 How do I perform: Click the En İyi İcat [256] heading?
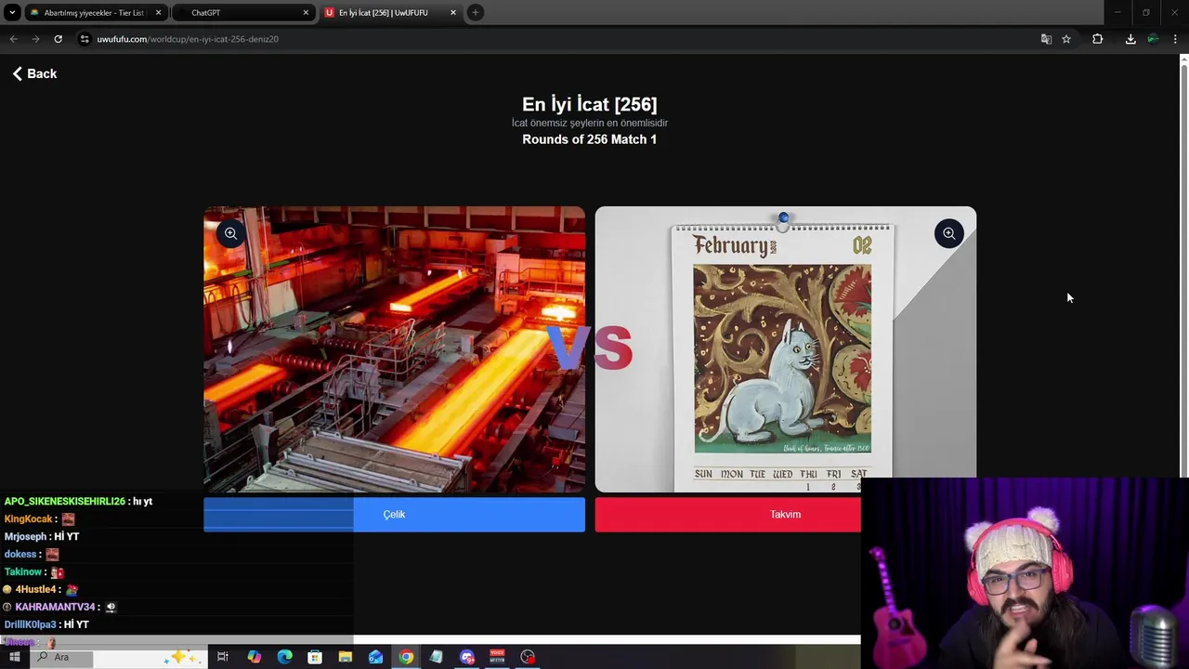coord(589,104)
